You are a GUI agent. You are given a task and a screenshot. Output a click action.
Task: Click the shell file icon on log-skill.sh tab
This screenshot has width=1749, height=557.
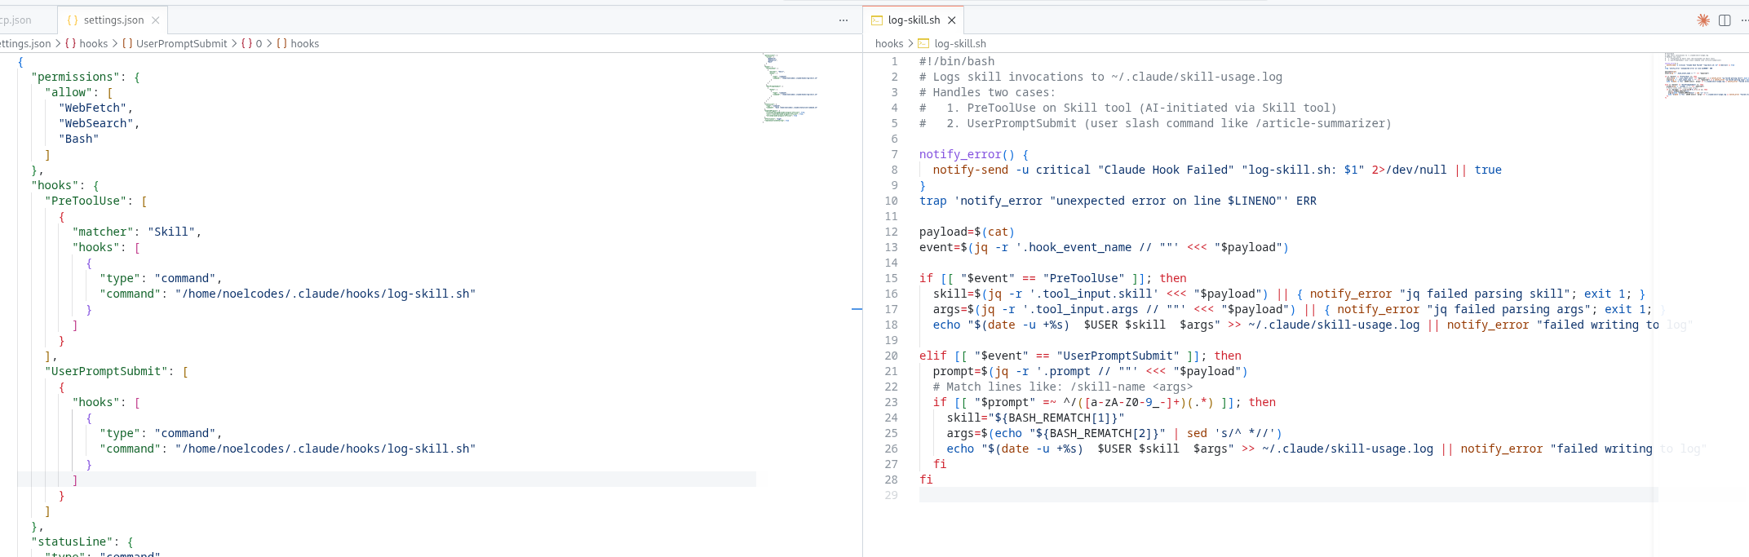point(877,20)
